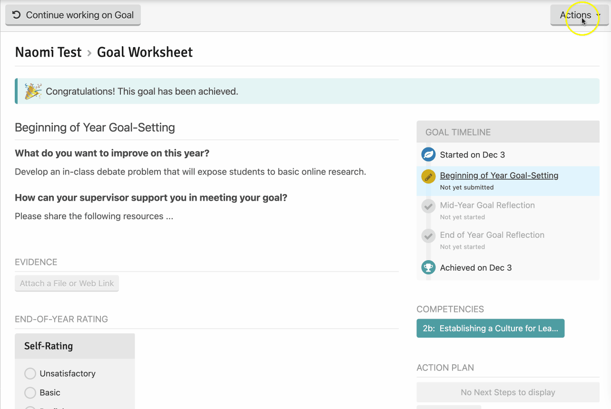Click the breadcrumb chevron separator
611x409 pixels.
click(x=89, y=53)
